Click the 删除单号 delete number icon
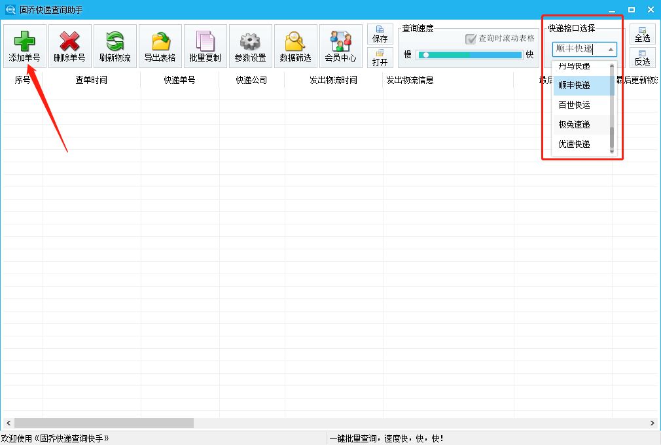The image size is (661, 445). (x=69, y=45)
